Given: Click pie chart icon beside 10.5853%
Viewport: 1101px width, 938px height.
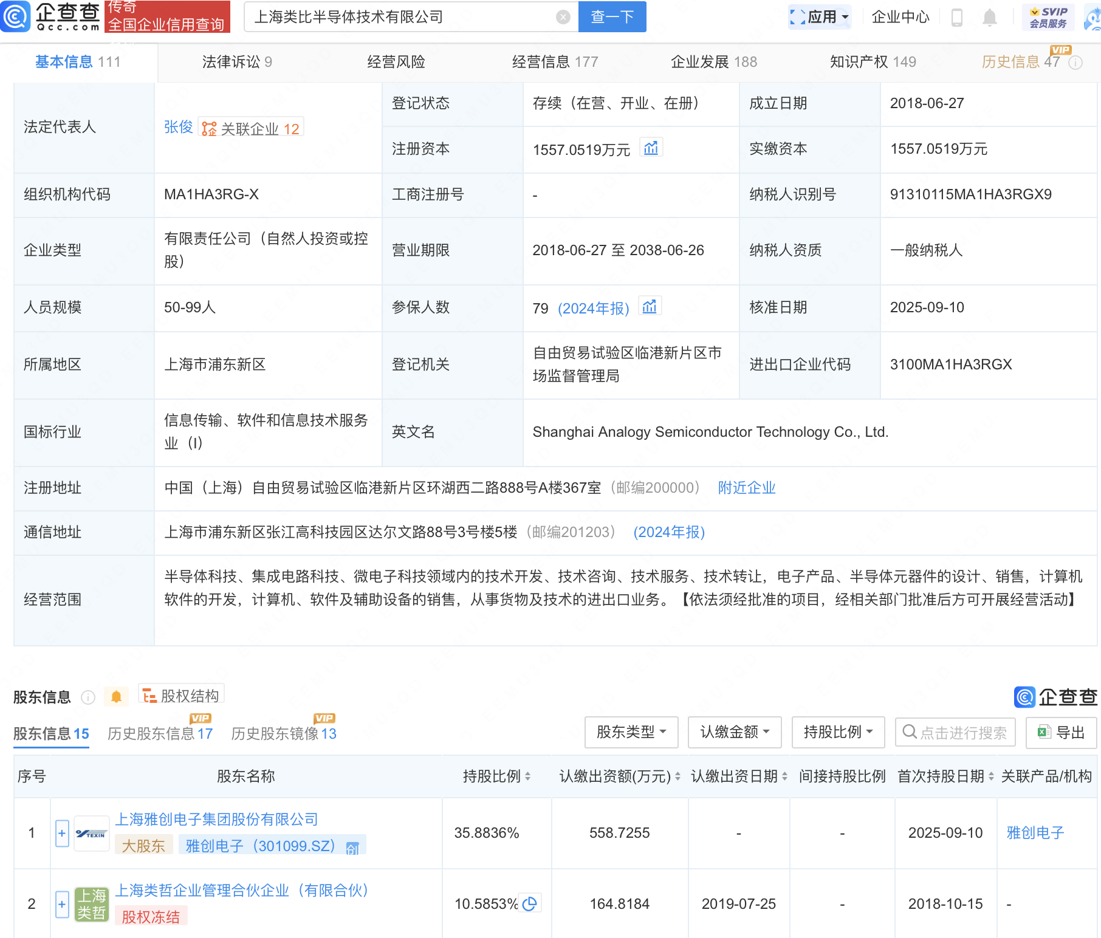Looking at the screenshot, I should coord(530,904).
